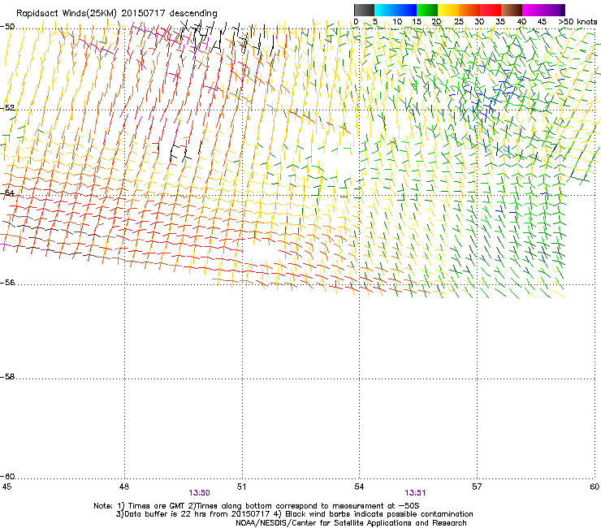Click the '>50 knots' legend label
This screenshot has height=528, width=601.
[x=577, y=22]
